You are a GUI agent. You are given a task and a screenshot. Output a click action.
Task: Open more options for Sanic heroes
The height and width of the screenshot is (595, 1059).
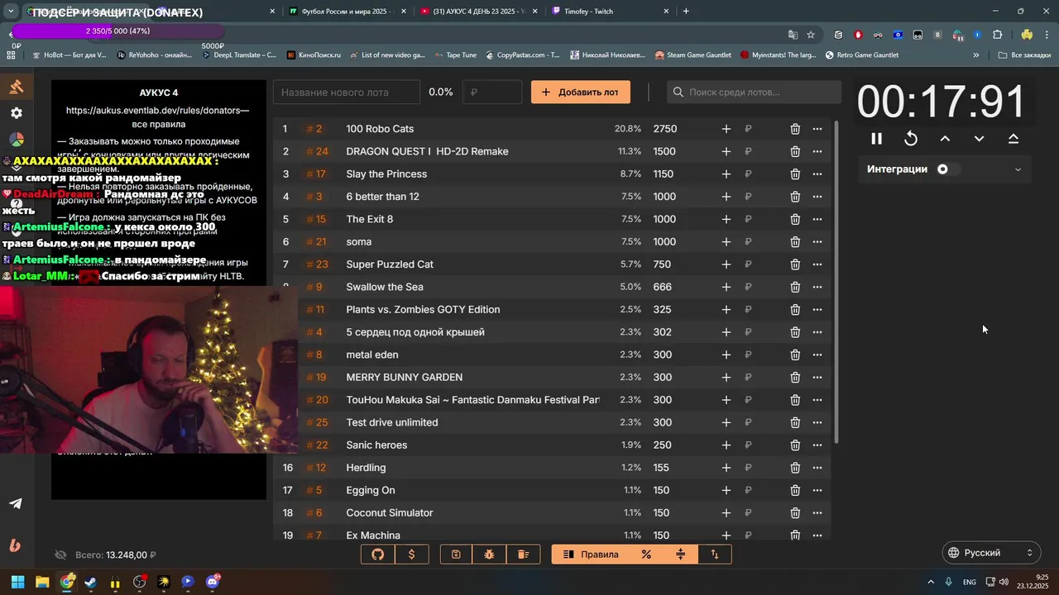click(817, 445)
